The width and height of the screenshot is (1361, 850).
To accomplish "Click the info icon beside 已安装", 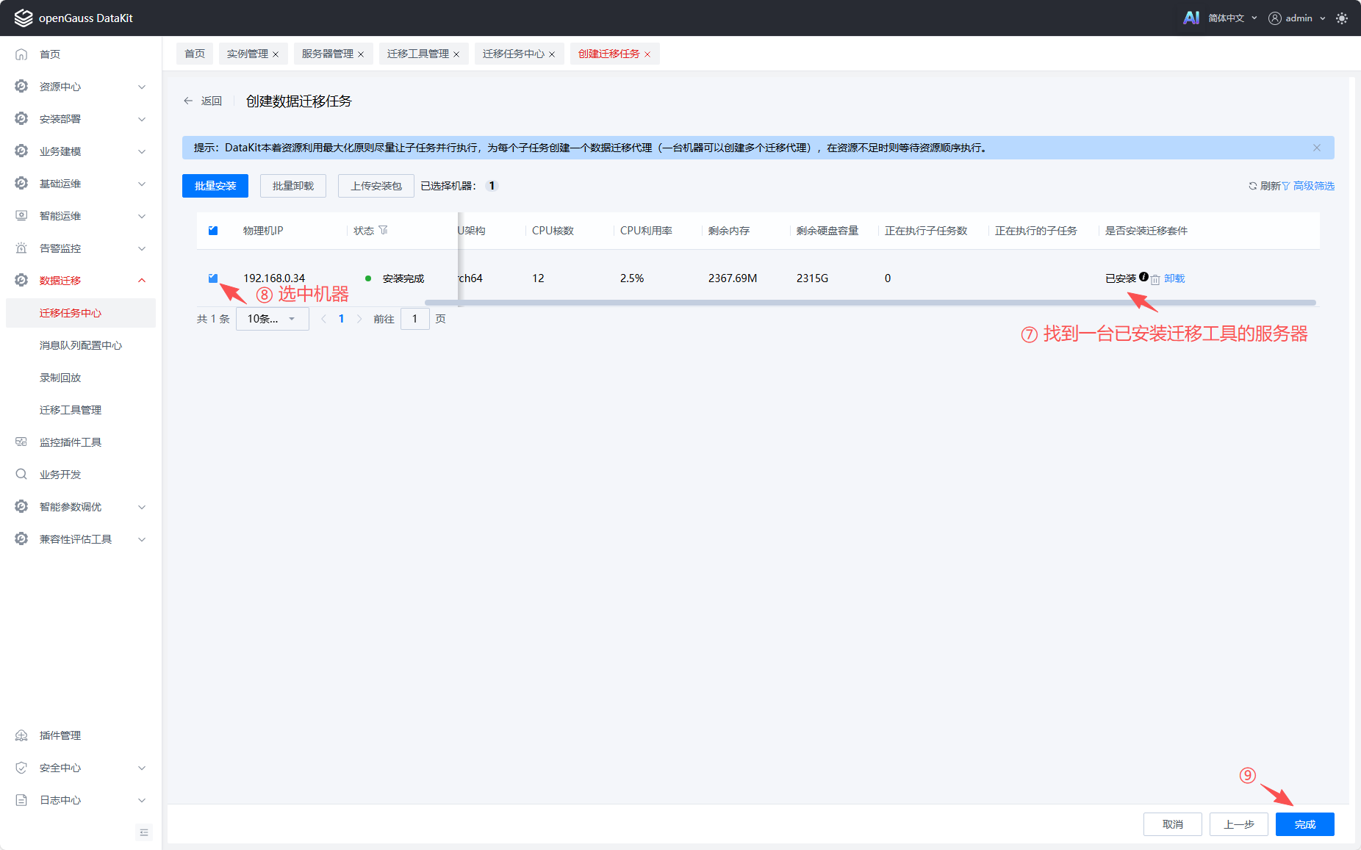I will tap(1143, 277).
